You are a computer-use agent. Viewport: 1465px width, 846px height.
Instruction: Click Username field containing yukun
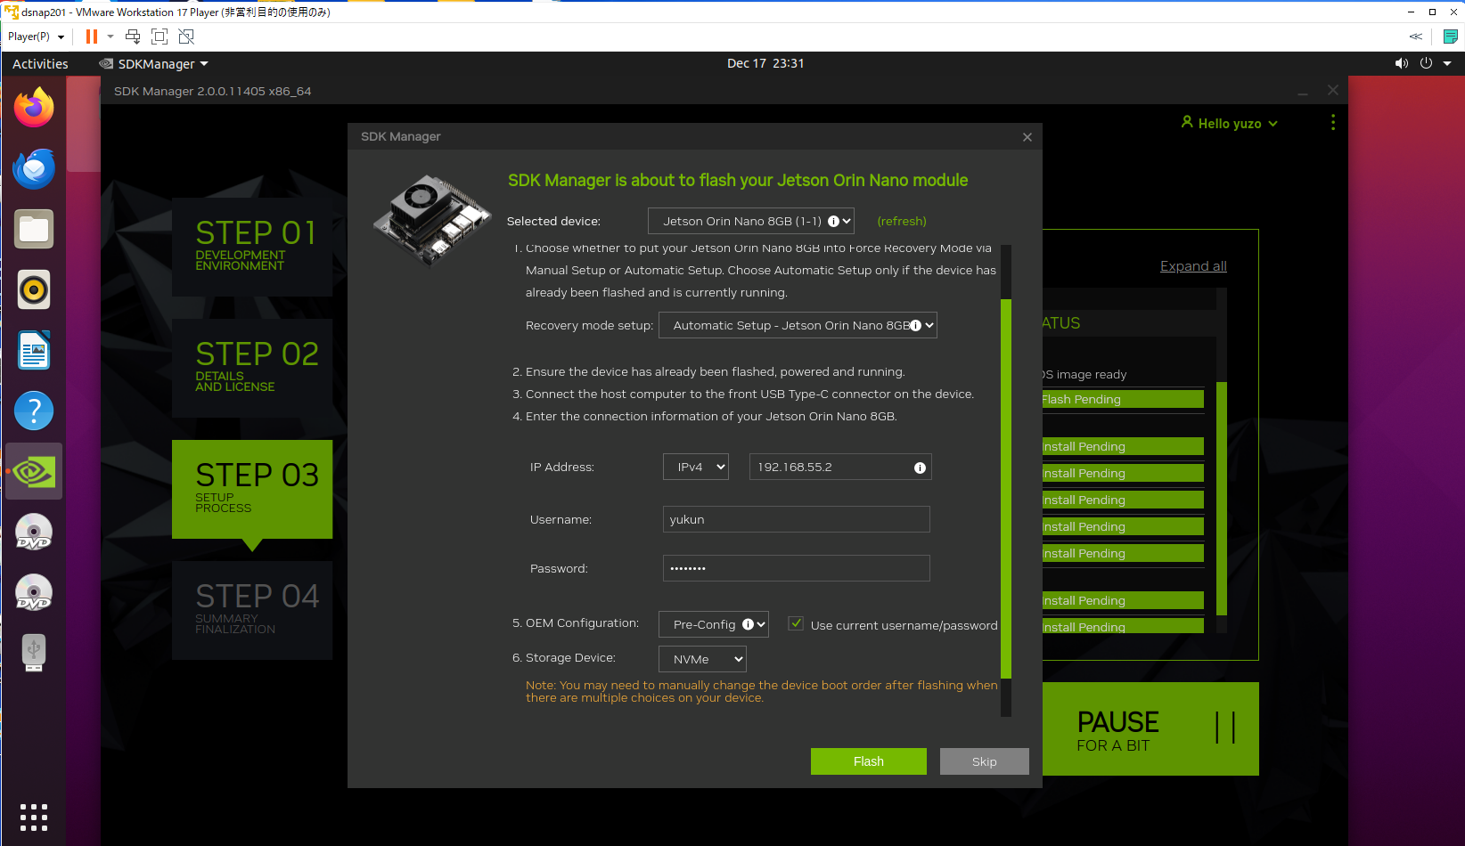(797, 519)
